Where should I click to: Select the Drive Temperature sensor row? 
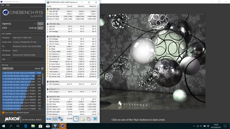(x=72, y=92)
